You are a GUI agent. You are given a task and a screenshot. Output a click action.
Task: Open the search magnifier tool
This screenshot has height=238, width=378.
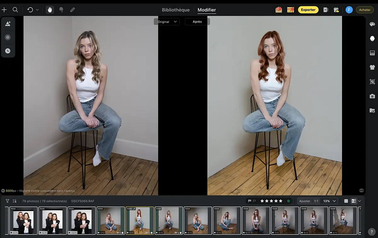15,10
